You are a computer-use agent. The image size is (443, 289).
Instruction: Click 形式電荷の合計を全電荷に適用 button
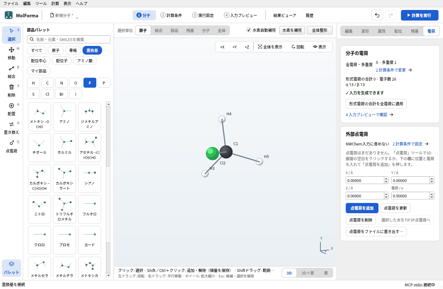coord(376,104)
